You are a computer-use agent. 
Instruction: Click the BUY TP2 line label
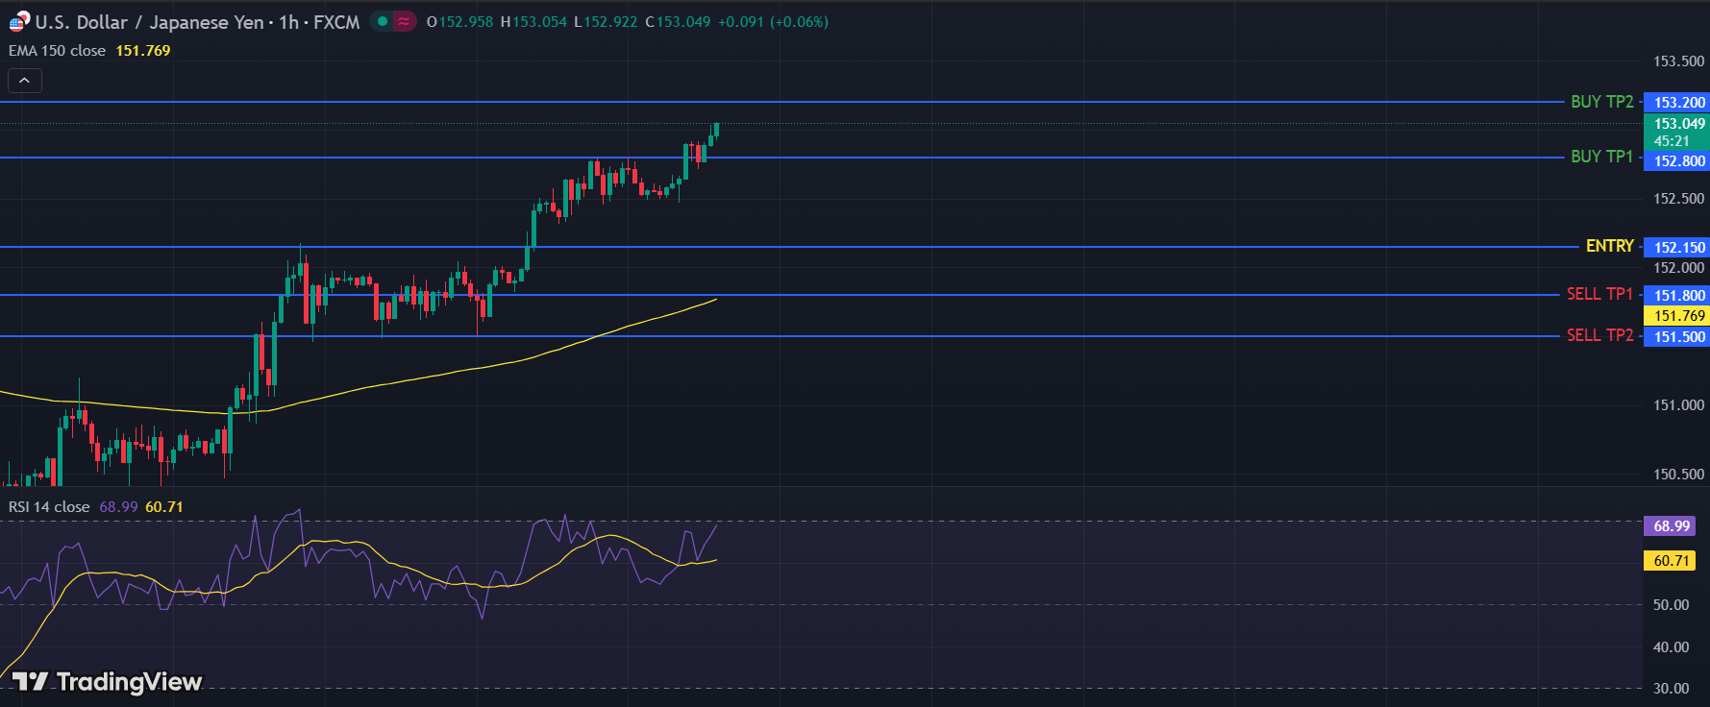(x=1601, y=102)
